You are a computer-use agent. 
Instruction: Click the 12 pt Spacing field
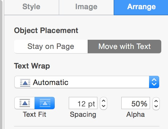click(83, 103)
